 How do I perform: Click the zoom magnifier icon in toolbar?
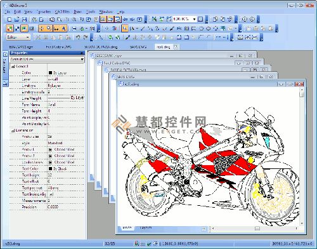tap(74, 20)
